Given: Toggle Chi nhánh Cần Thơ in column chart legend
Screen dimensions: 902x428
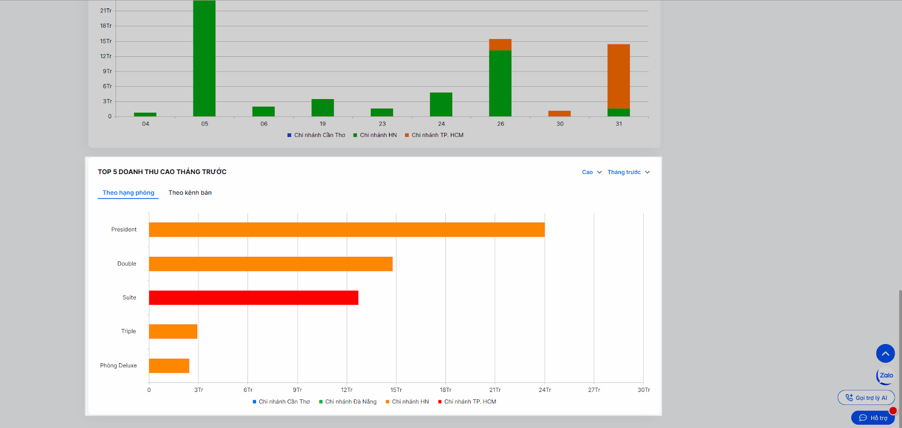Looking at the screenshot, I should 316,135.
